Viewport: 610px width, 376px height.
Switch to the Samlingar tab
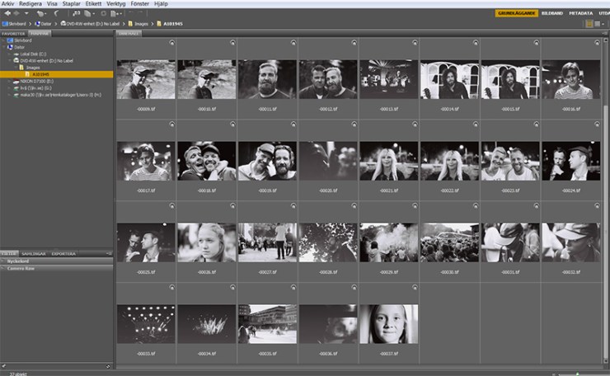tap(33, 254)
